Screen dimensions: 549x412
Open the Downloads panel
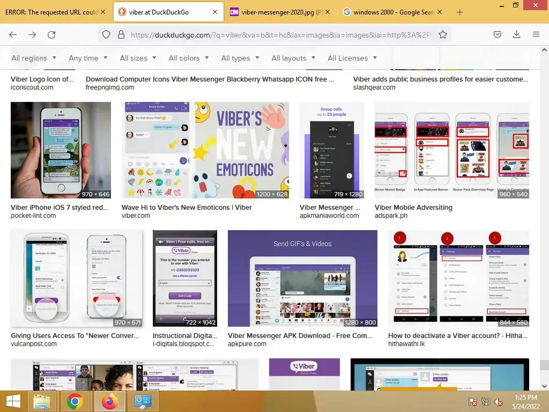pos(516,34)
